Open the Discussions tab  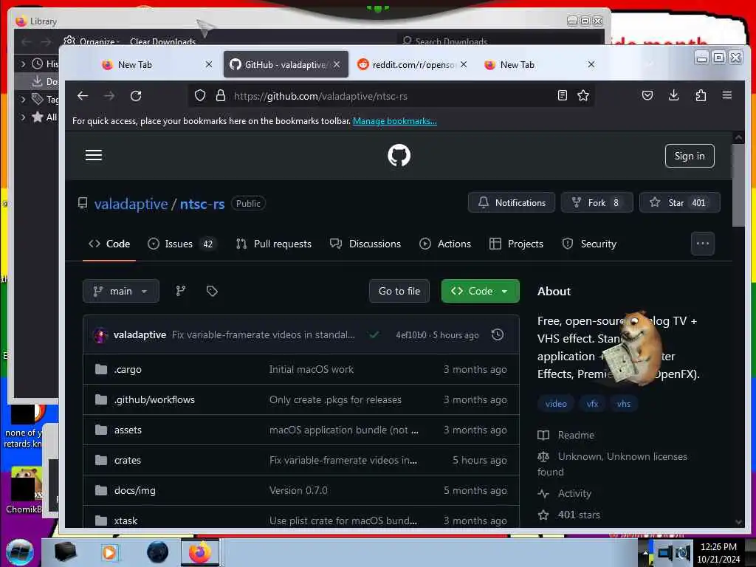pos(365,244)
